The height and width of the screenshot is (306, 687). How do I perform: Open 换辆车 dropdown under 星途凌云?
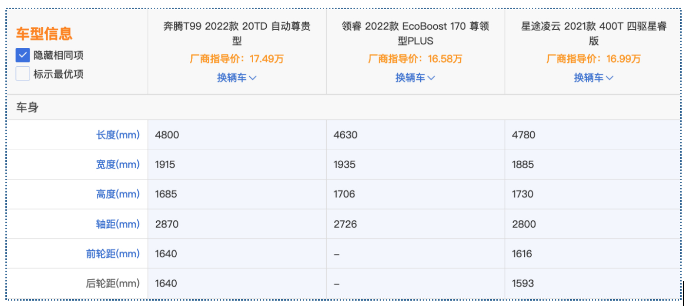593,78
